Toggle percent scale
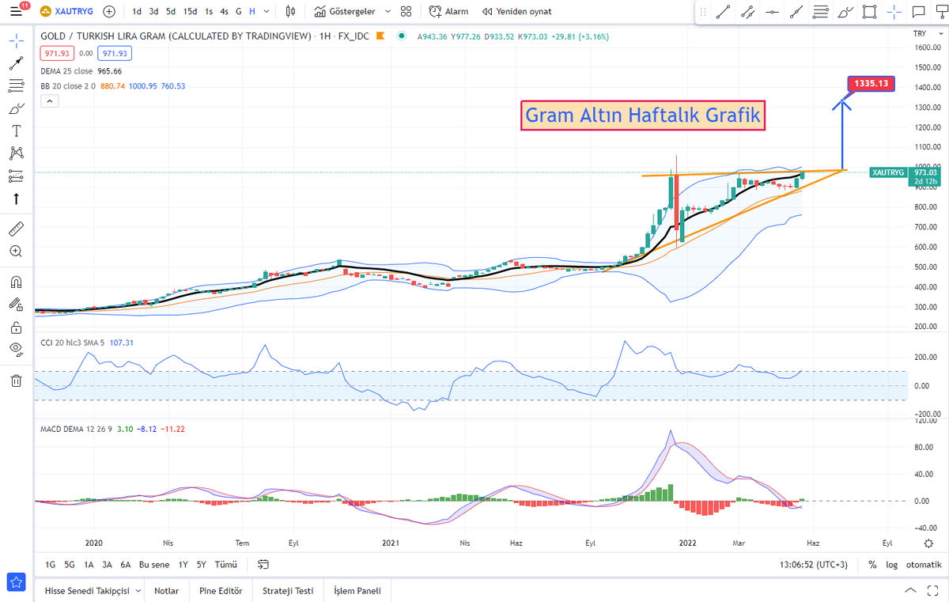The image size is (949, 602). coord(872,565)
